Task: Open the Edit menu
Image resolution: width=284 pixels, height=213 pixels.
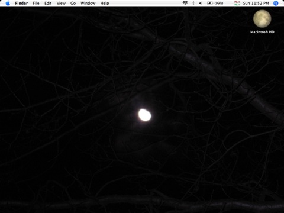Action: point(48,3)
